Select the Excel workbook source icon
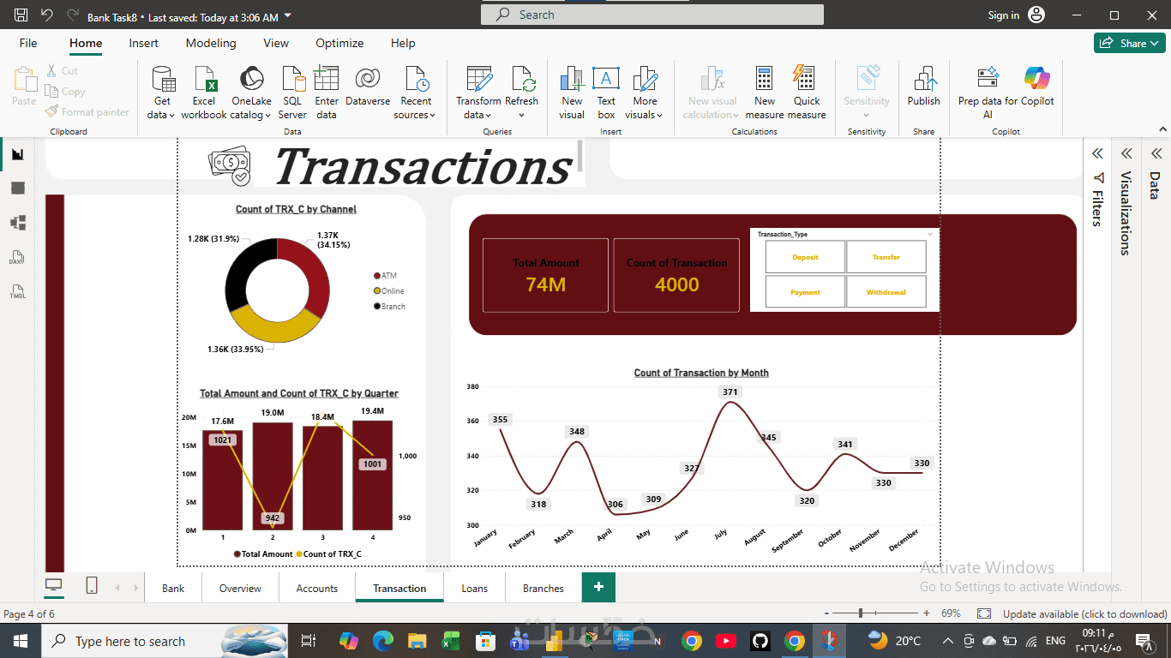This screenshot has height=658, width=1171. tap(204, 79)
